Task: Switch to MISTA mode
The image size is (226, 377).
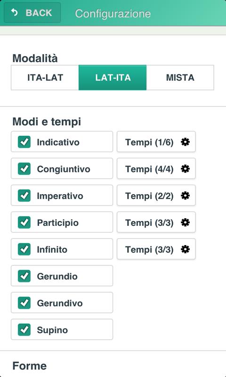Action: tap(180, 78)
